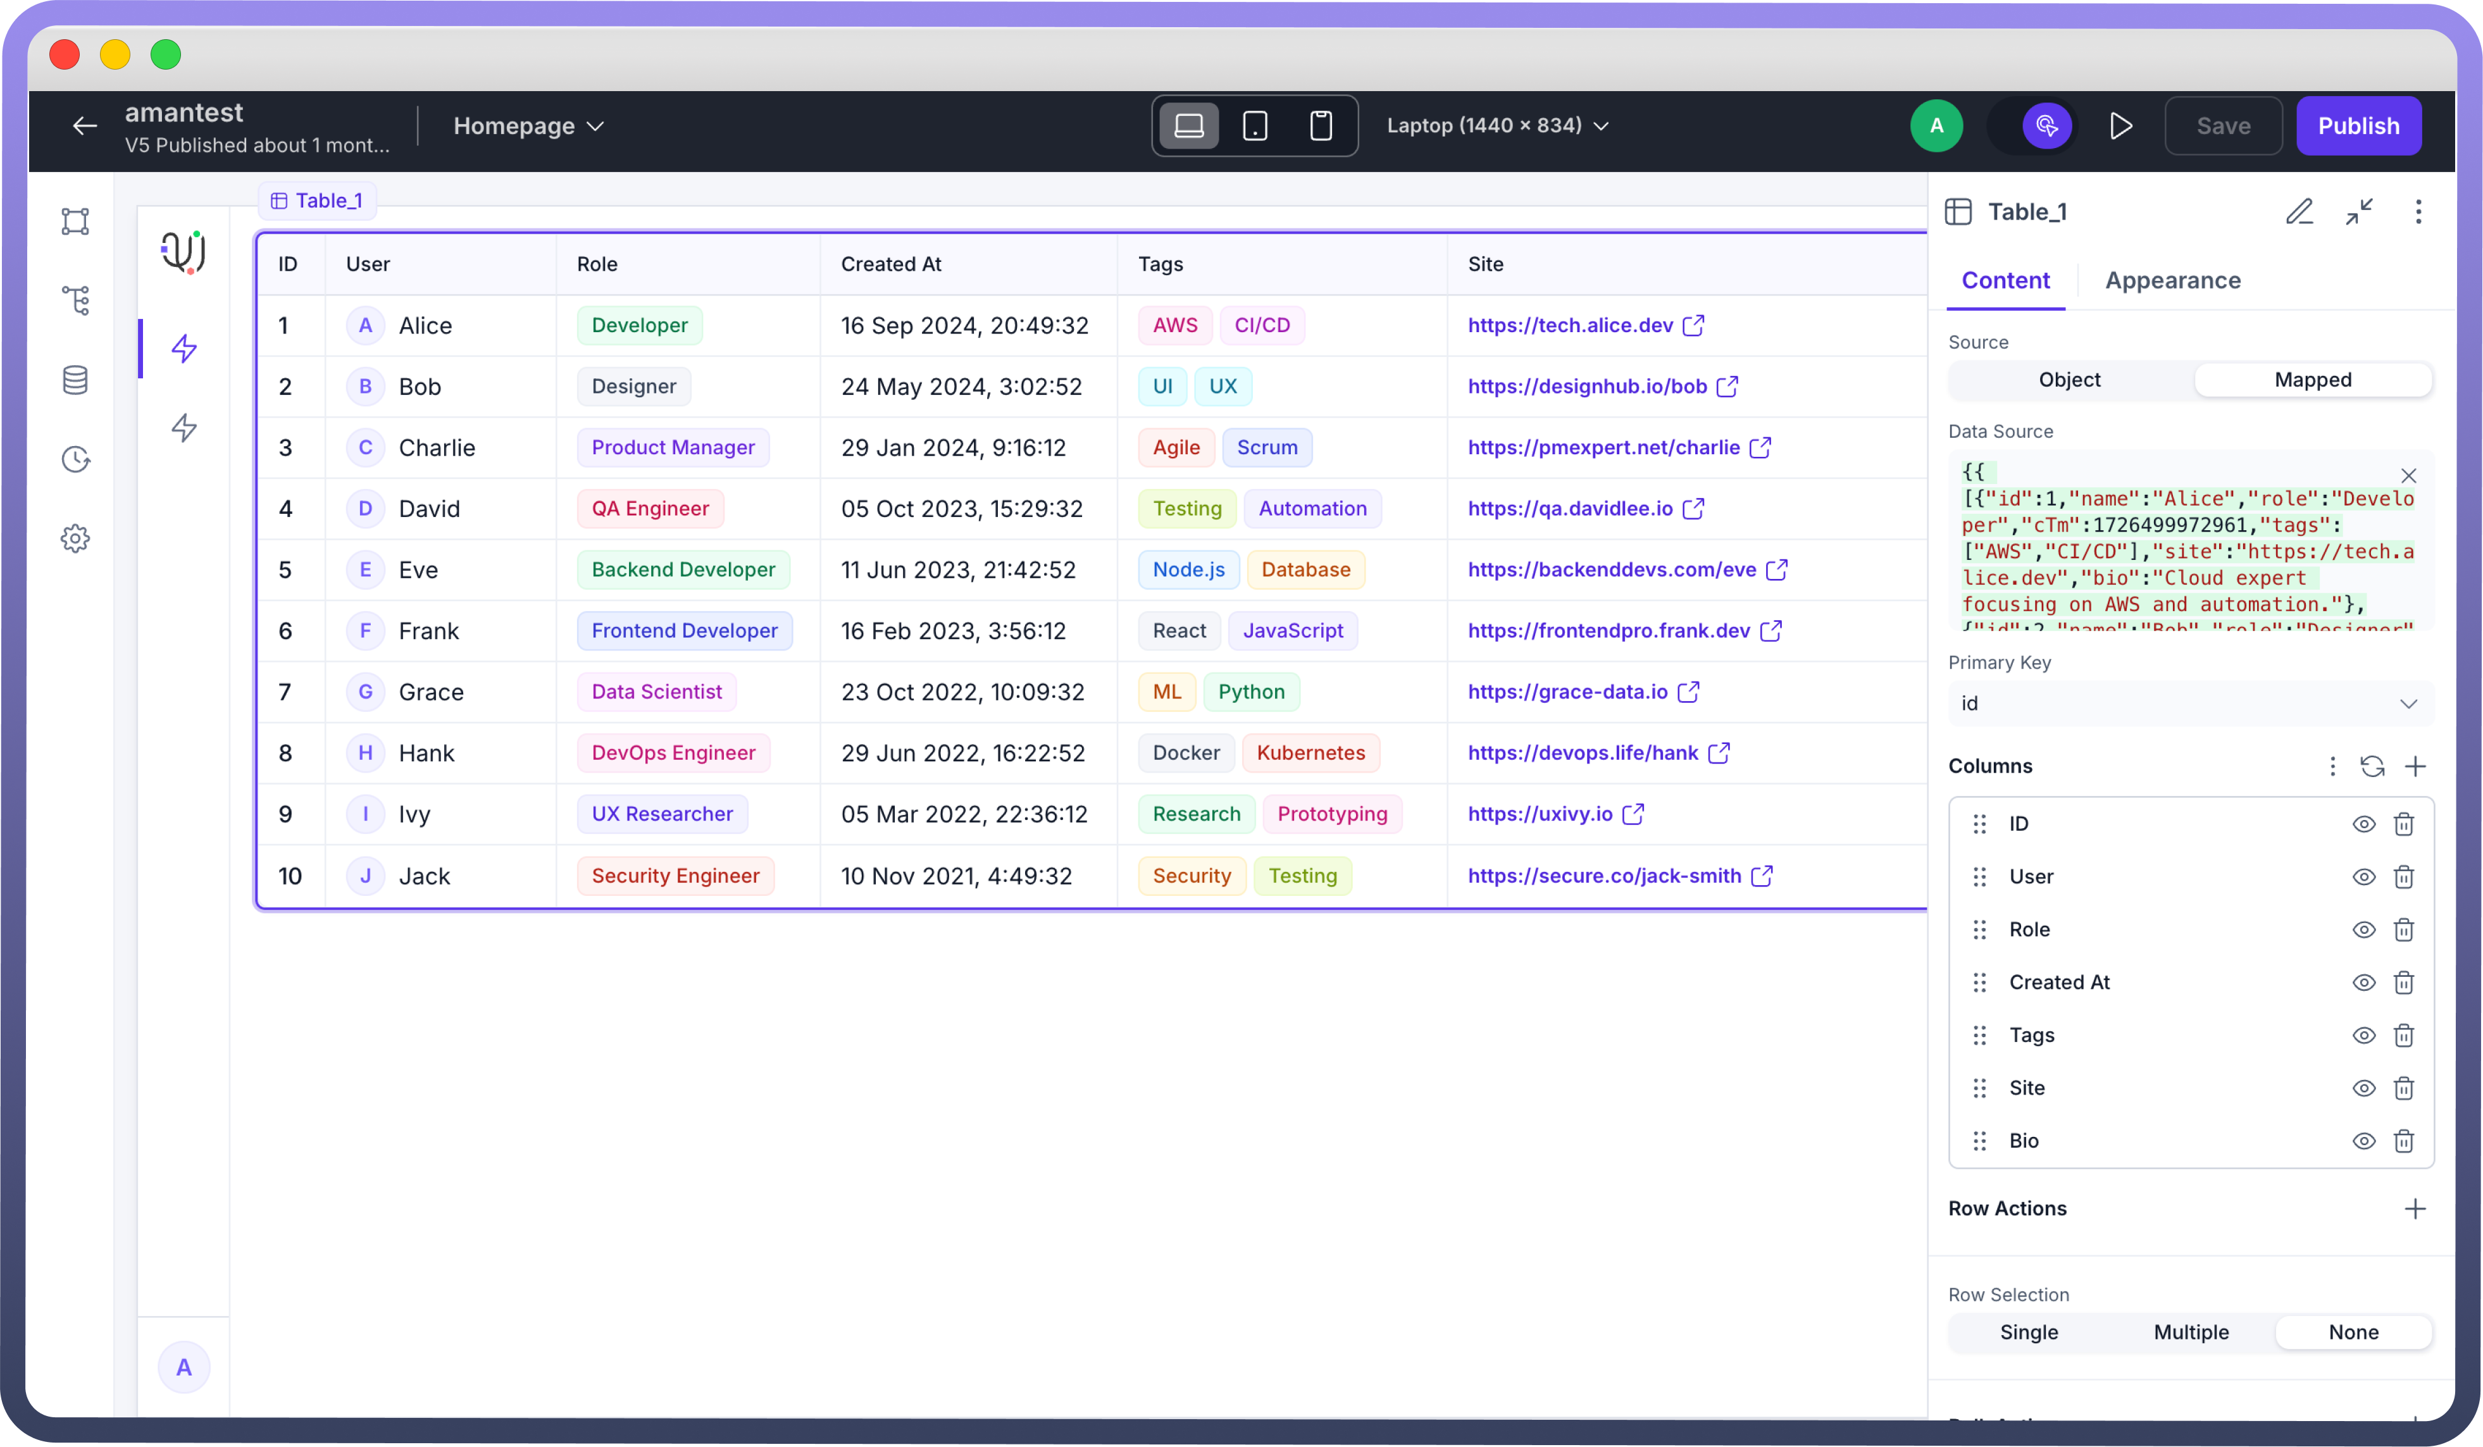Screen dimensions: 2483x1447
Task: Select the tablet viewport icon
Action: (1254, 126)
